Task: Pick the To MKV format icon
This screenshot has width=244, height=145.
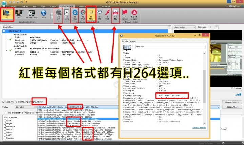Action: click(x=91, y=15)
